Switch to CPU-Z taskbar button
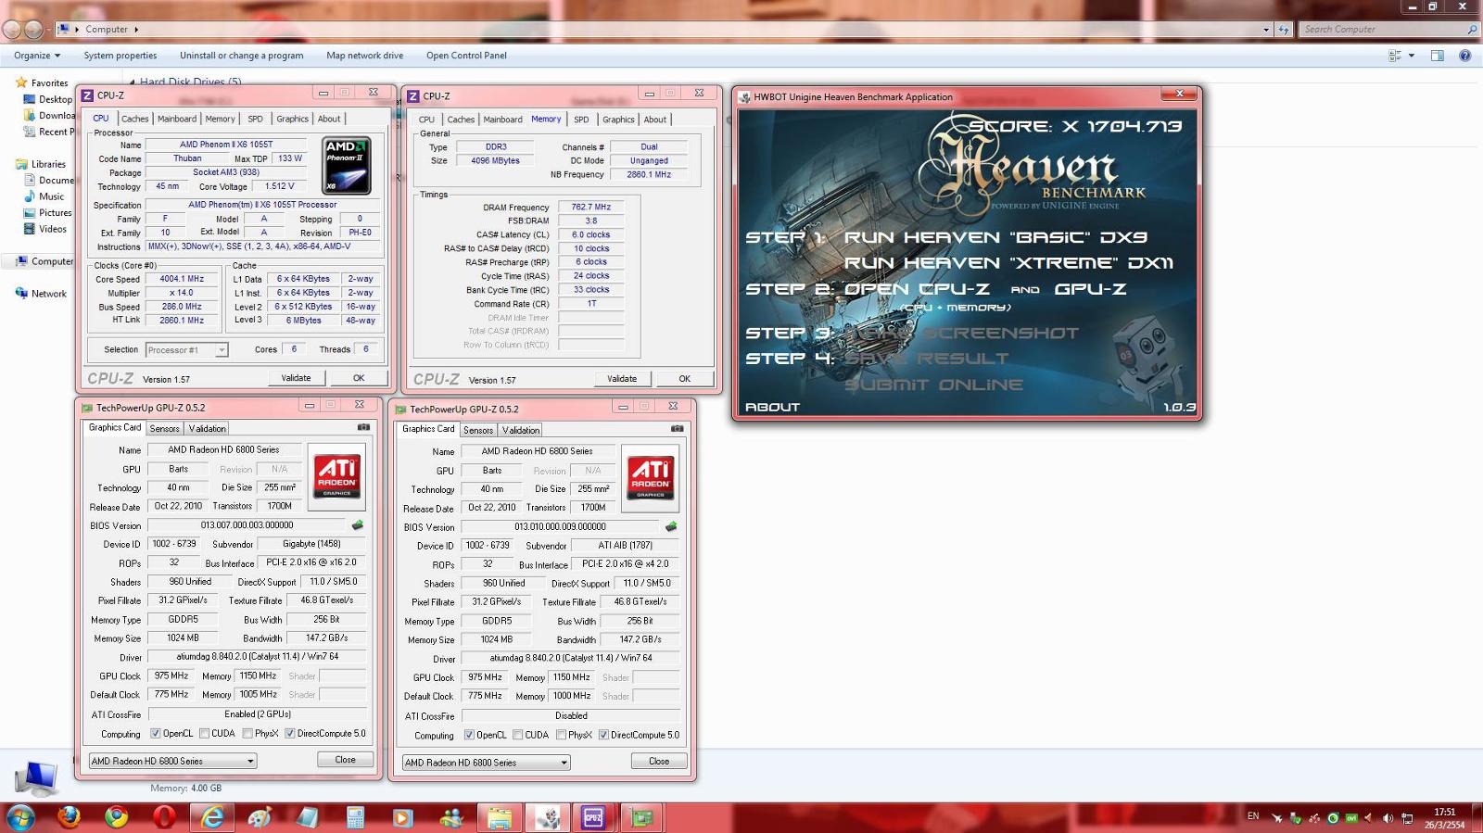The image size is (1483, 833). (x=594, y=817)
